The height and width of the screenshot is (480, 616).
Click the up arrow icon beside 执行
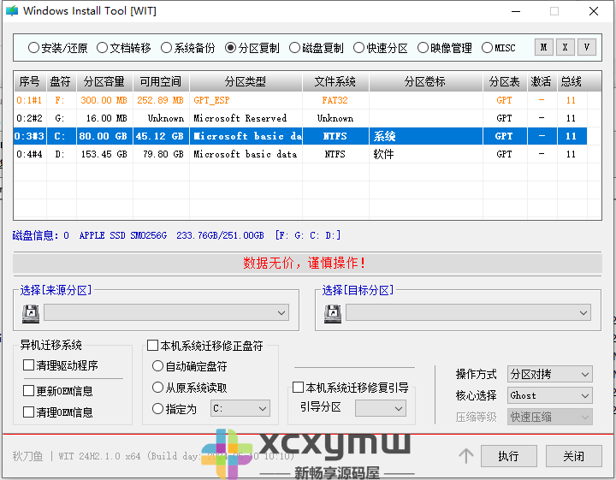(x=466, y=456)
